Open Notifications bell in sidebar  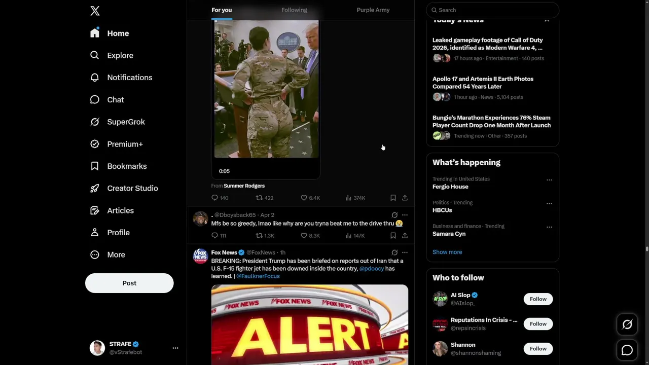tap(95, 78)
